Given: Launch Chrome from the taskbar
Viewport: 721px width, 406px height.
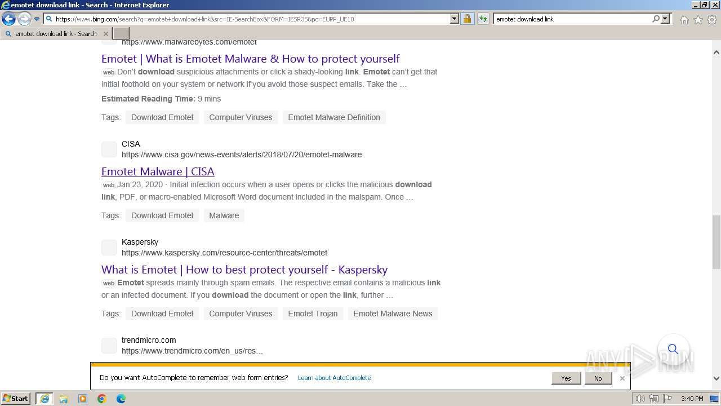Looking at the screenshot, I should click(102, 399).
